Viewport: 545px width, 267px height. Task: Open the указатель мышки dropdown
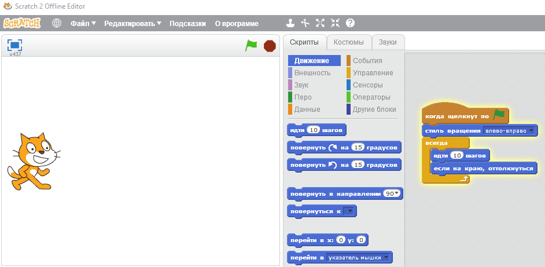tap(385, 257)
